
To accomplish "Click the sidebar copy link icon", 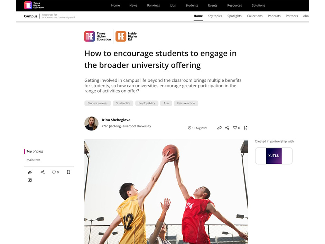I will tap(30, 172).
